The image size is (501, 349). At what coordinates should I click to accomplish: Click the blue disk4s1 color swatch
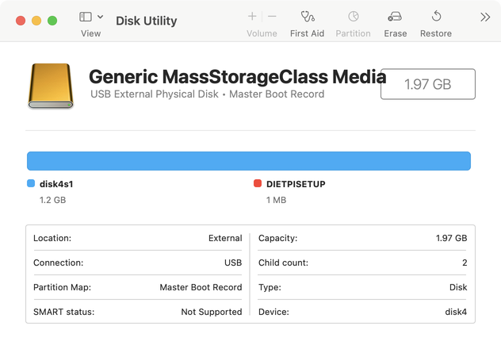[31, 183]
